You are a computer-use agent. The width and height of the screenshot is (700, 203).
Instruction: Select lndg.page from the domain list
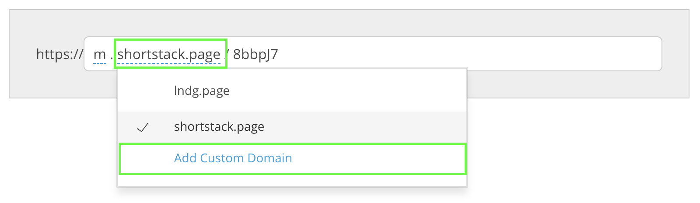(202, 91)
